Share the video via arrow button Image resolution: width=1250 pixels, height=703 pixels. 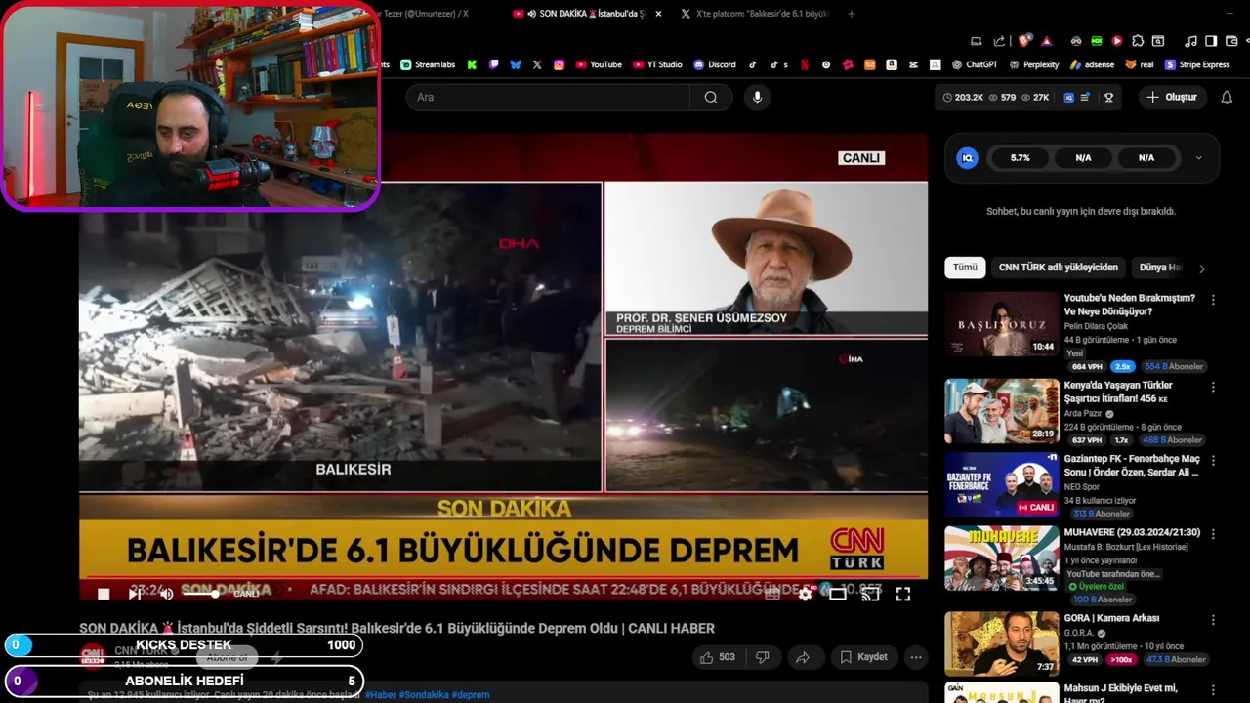tap(802, 657)
